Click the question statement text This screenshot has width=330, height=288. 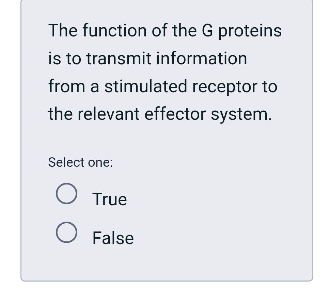[163, 72]
